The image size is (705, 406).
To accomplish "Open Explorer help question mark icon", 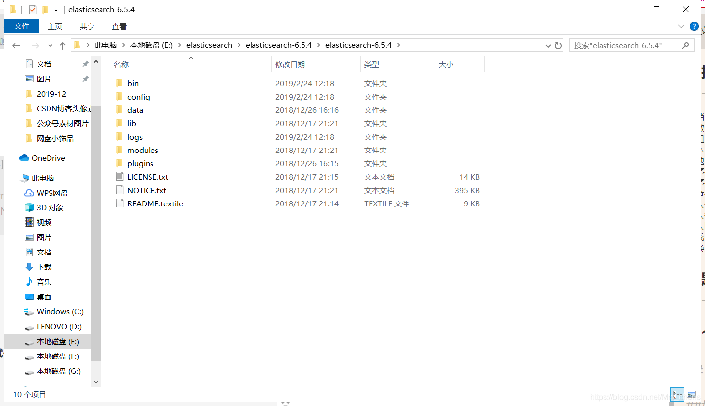I will pos(694,26).
